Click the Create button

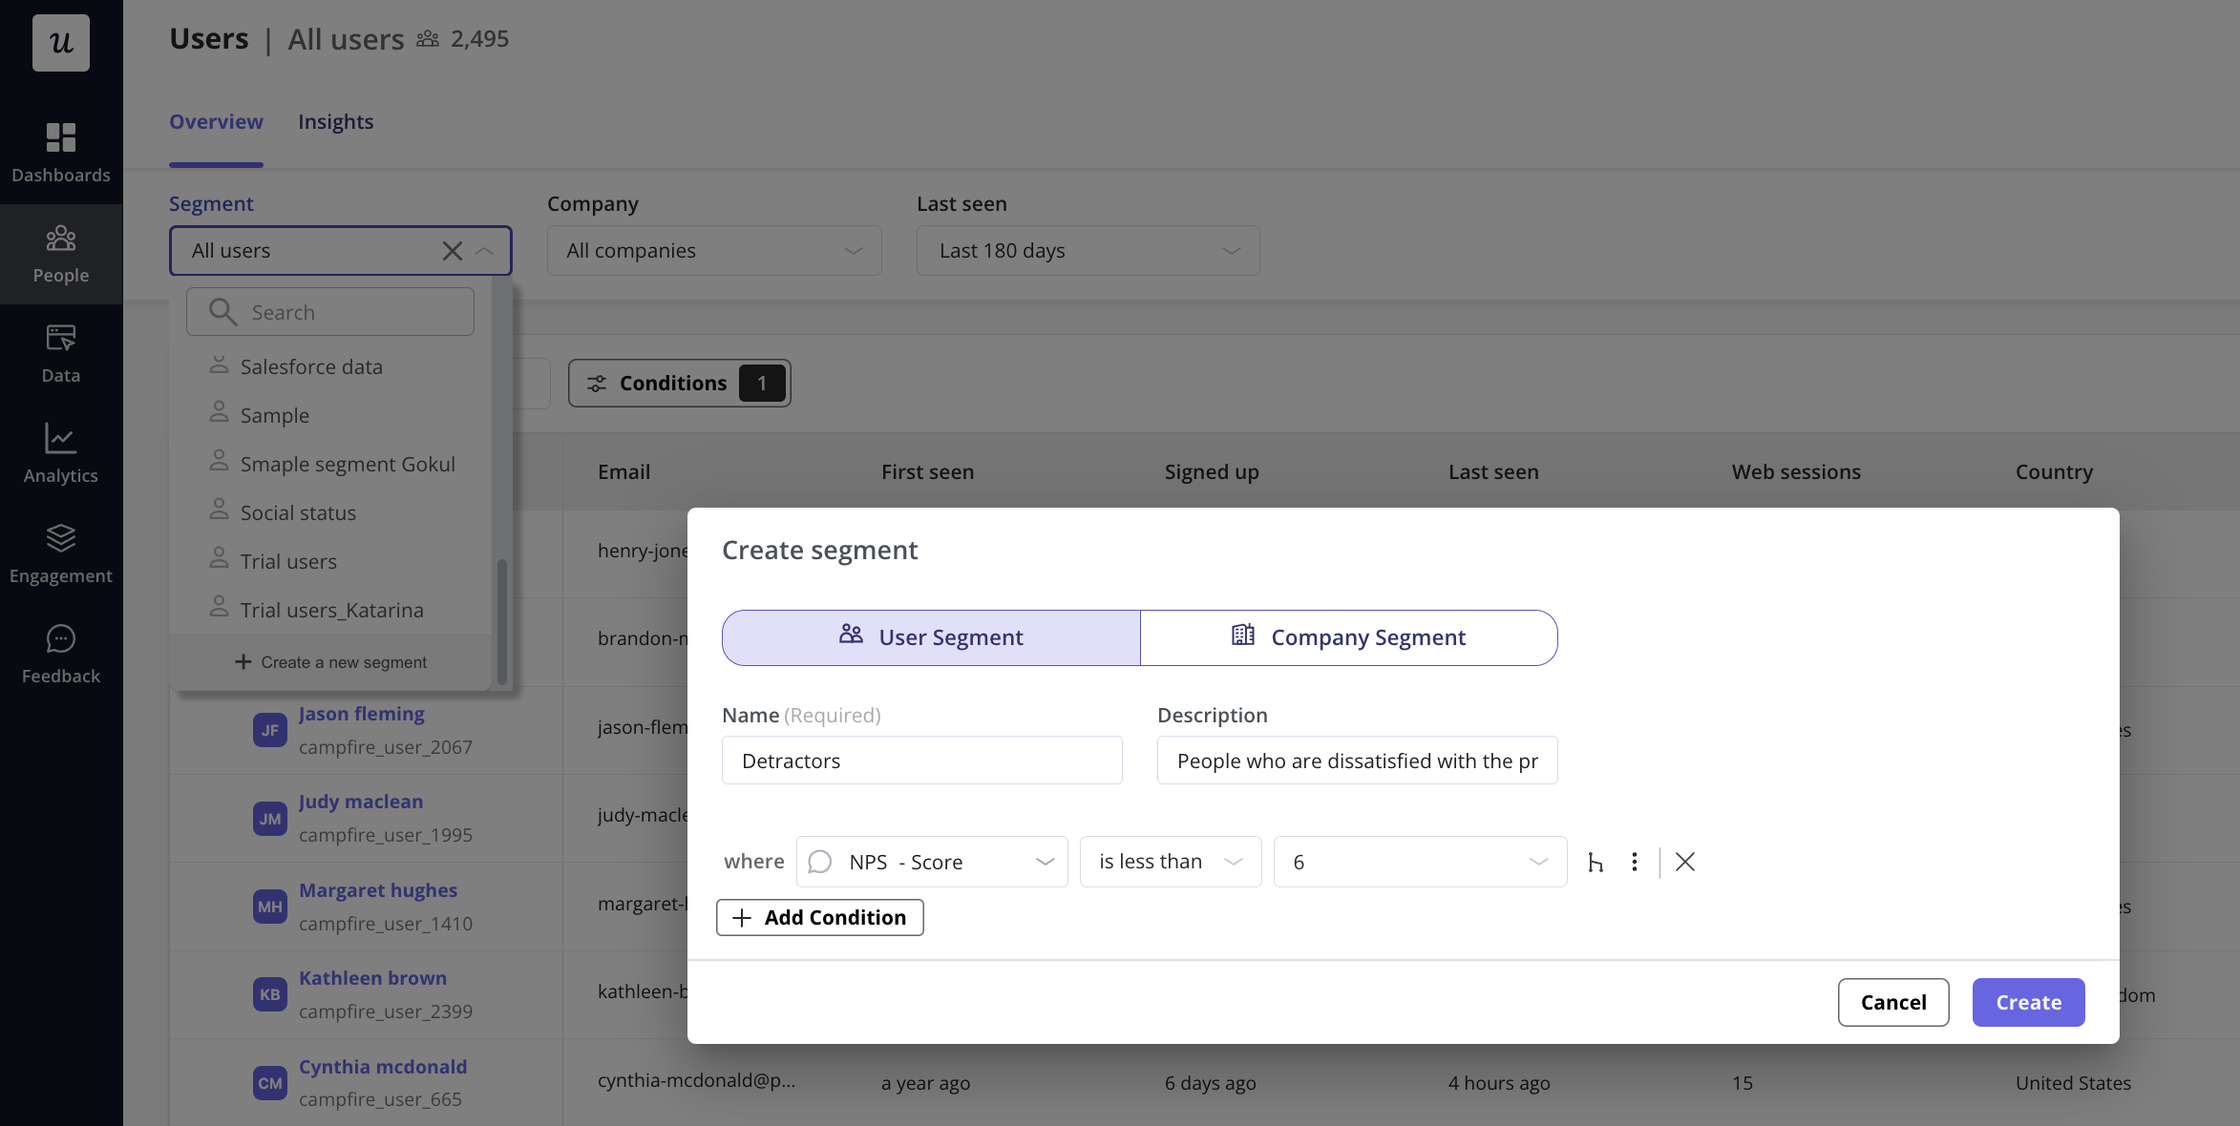point(2028,1002)
